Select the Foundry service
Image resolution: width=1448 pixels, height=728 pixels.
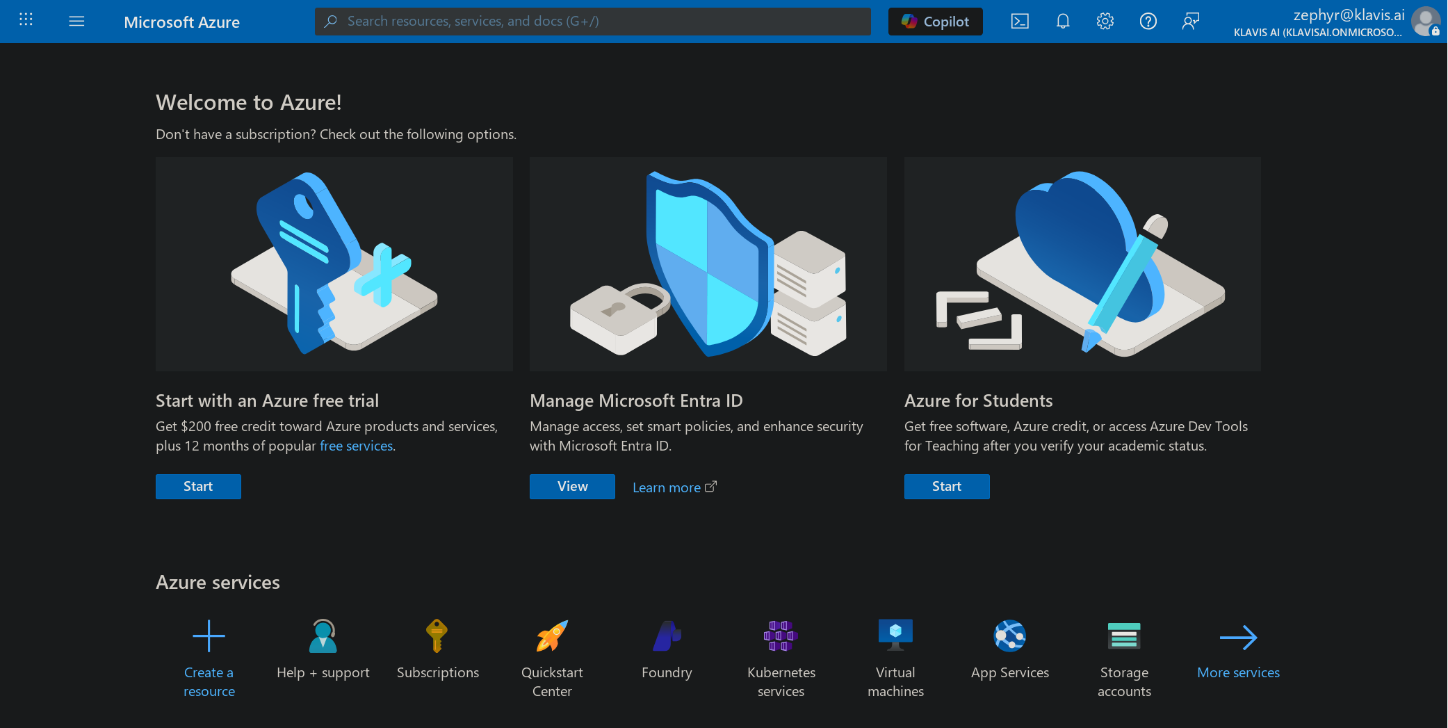point(666,654)
